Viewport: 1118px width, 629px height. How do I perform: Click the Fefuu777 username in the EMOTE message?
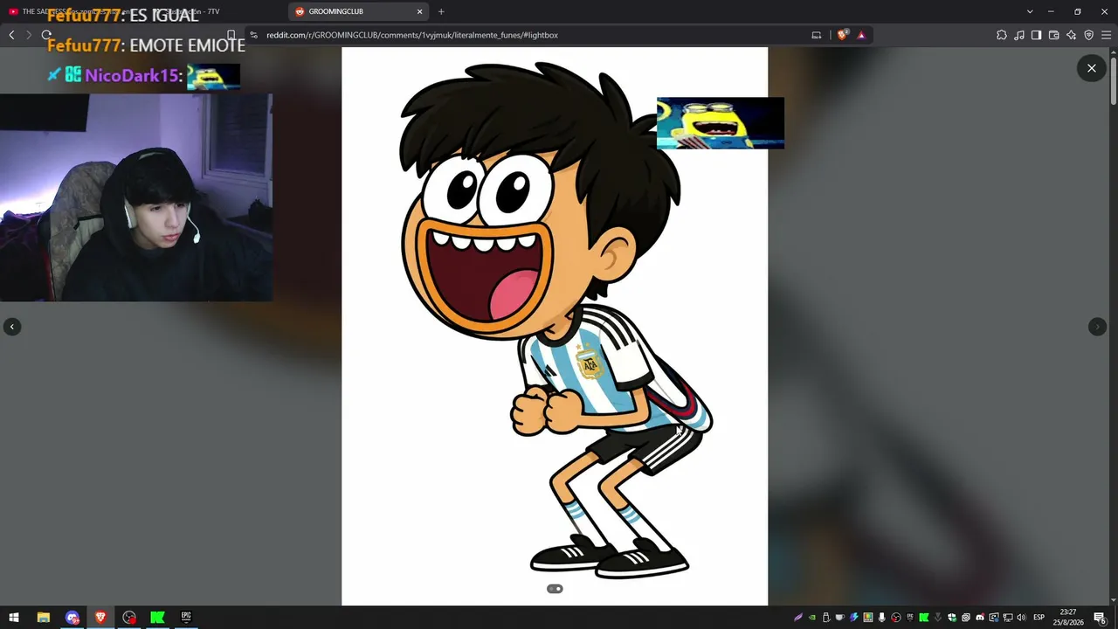[86, 45]
